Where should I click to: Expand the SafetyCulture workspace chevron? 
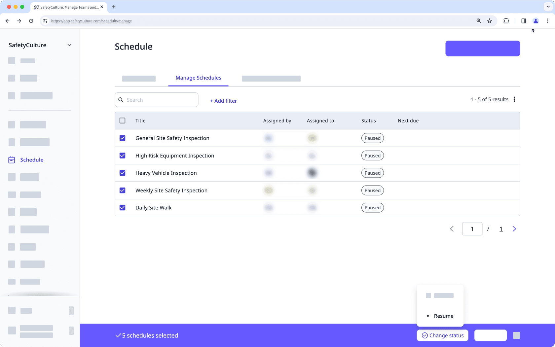69,45
